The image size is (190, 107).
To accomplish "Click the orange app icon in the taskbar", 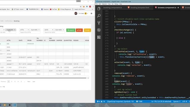I will tap(5, 105).
